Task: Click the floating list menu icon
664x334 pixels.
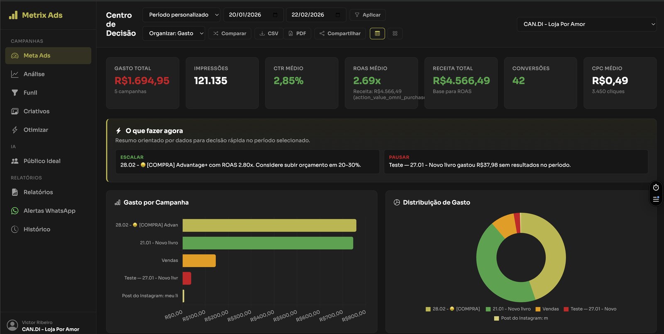Action: [x=656, y=199]
